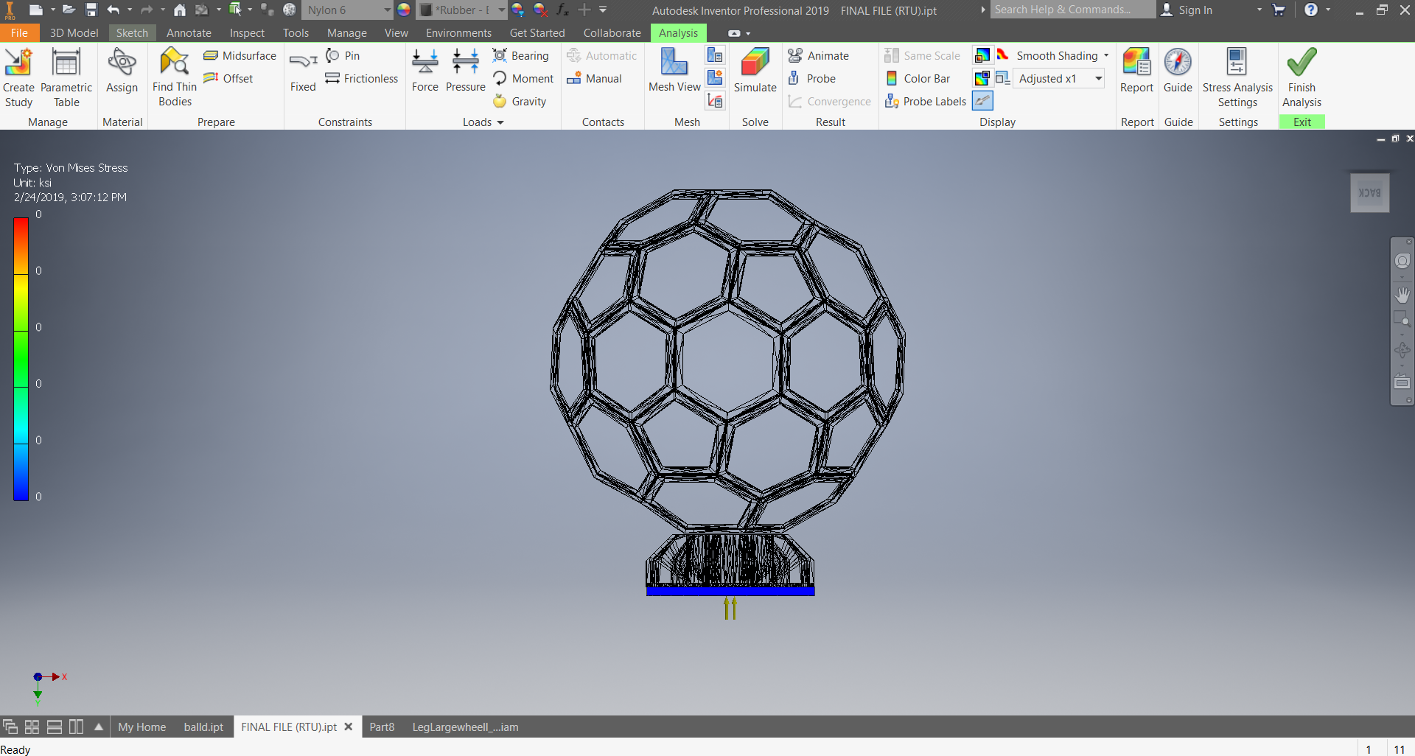1415x756 pixels.
Task: Expand the Sign In dropdown arrow
Action: [x=1259, y=10]
